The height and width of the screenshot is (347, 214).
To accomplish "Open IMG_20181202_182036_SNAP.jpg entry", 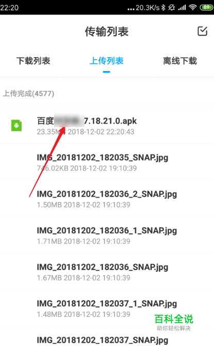I will click(107, 272).
